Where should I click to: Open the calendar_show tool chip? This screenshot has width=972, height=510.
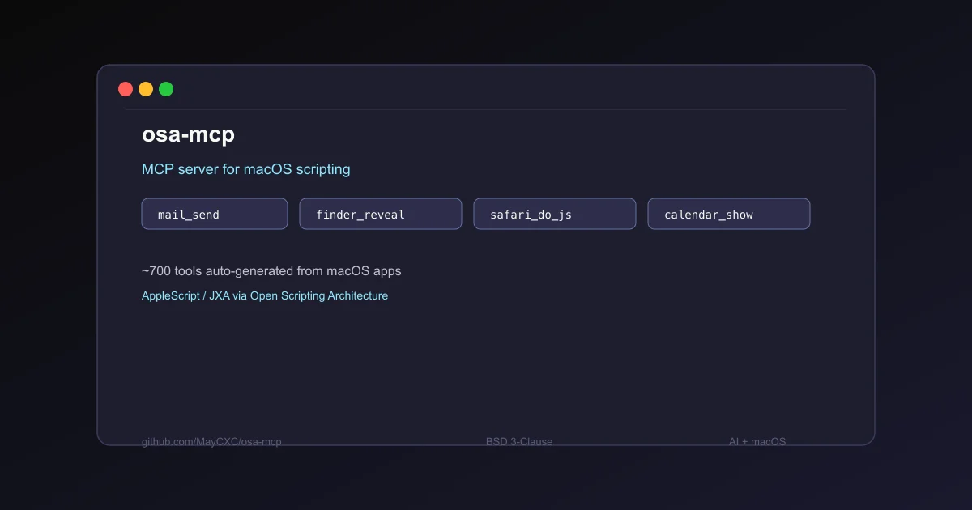729,214
